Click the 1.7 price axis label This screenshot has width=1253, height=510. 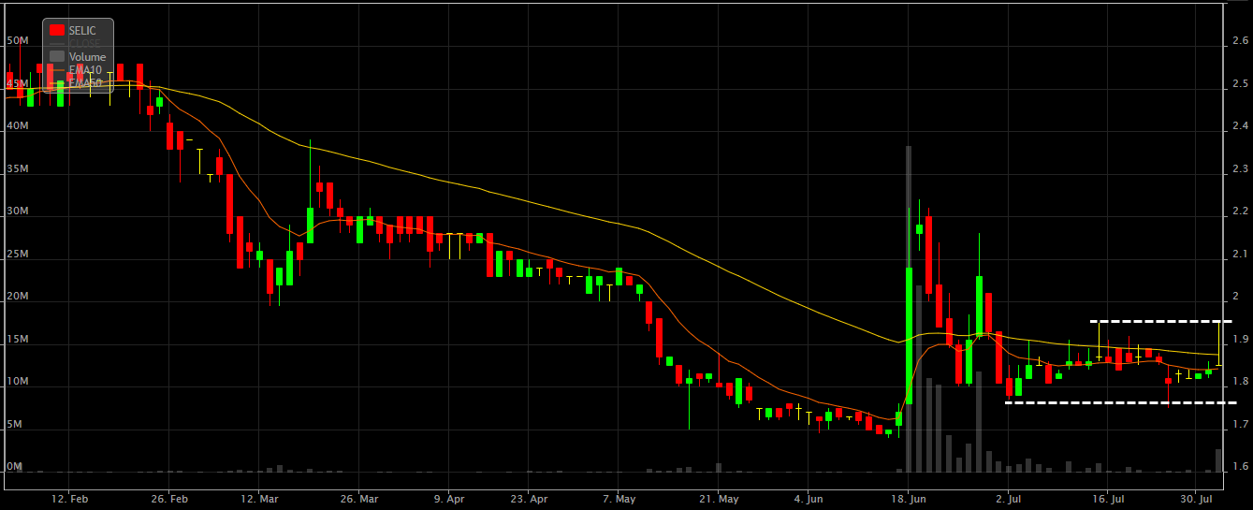point(1241,424)
